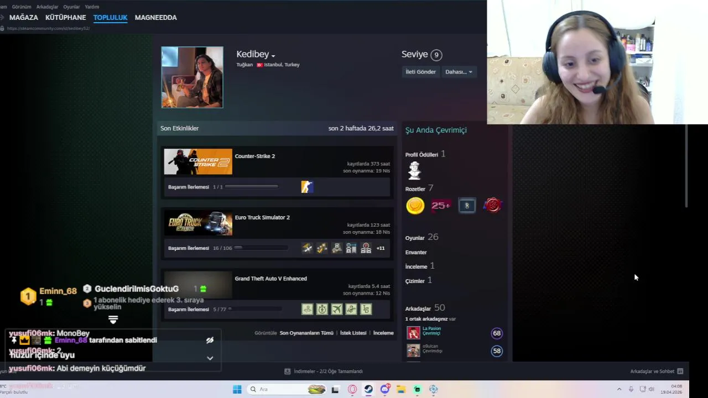Open the Envanter inventory link
The width and height of the screenshot is (708, 398).
416,252
